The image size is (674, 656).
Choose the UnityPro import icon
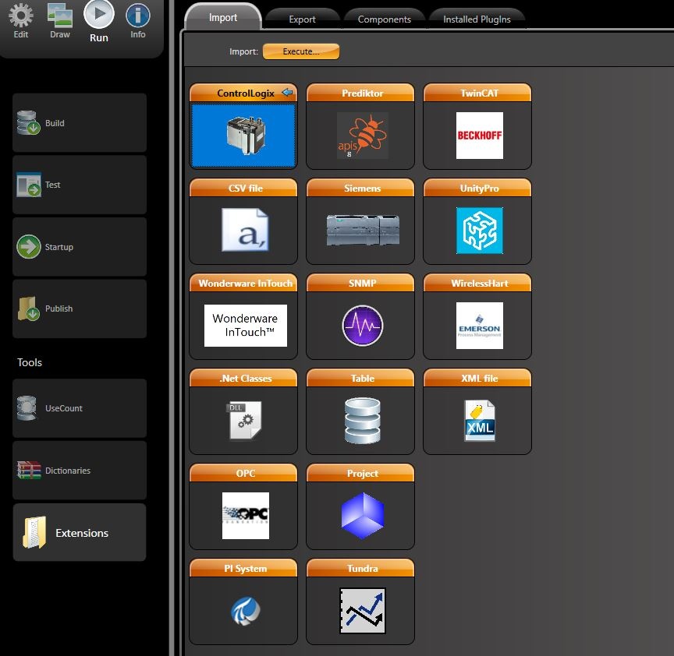coord(479,231)
